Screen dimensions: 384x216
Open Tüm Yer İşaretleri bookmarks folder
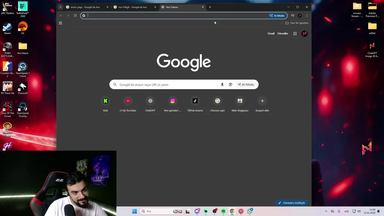pos(297,23)
